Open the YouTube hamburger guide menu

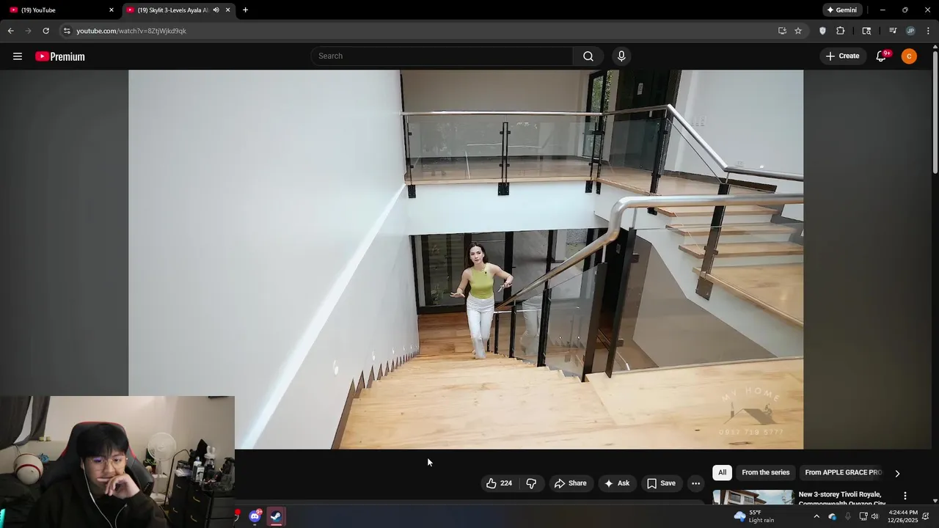tap(18, 56)
